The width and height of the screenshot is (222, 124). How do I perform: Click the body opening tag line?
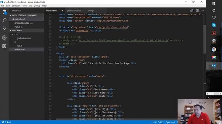[x=60, y=53]
